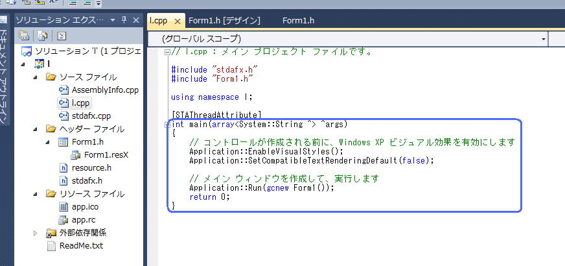Switch to the Form1.h code tab
The width and height of the screenshot is (565, 266).
[x=298, y=21]
